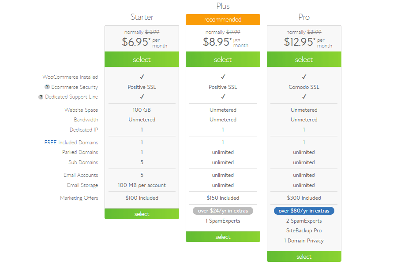Viewport: 397px width, 264px height.
Task: Click the help icon beside Ecommerce Security
Action: (x=47, y=87)
